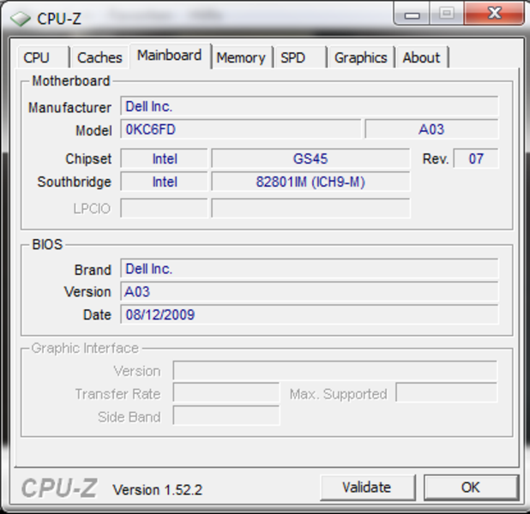The height and width of the screenshot is (514, 530).
Task: Click the second empty LPCIO field
Action: [x=310, y=208]
